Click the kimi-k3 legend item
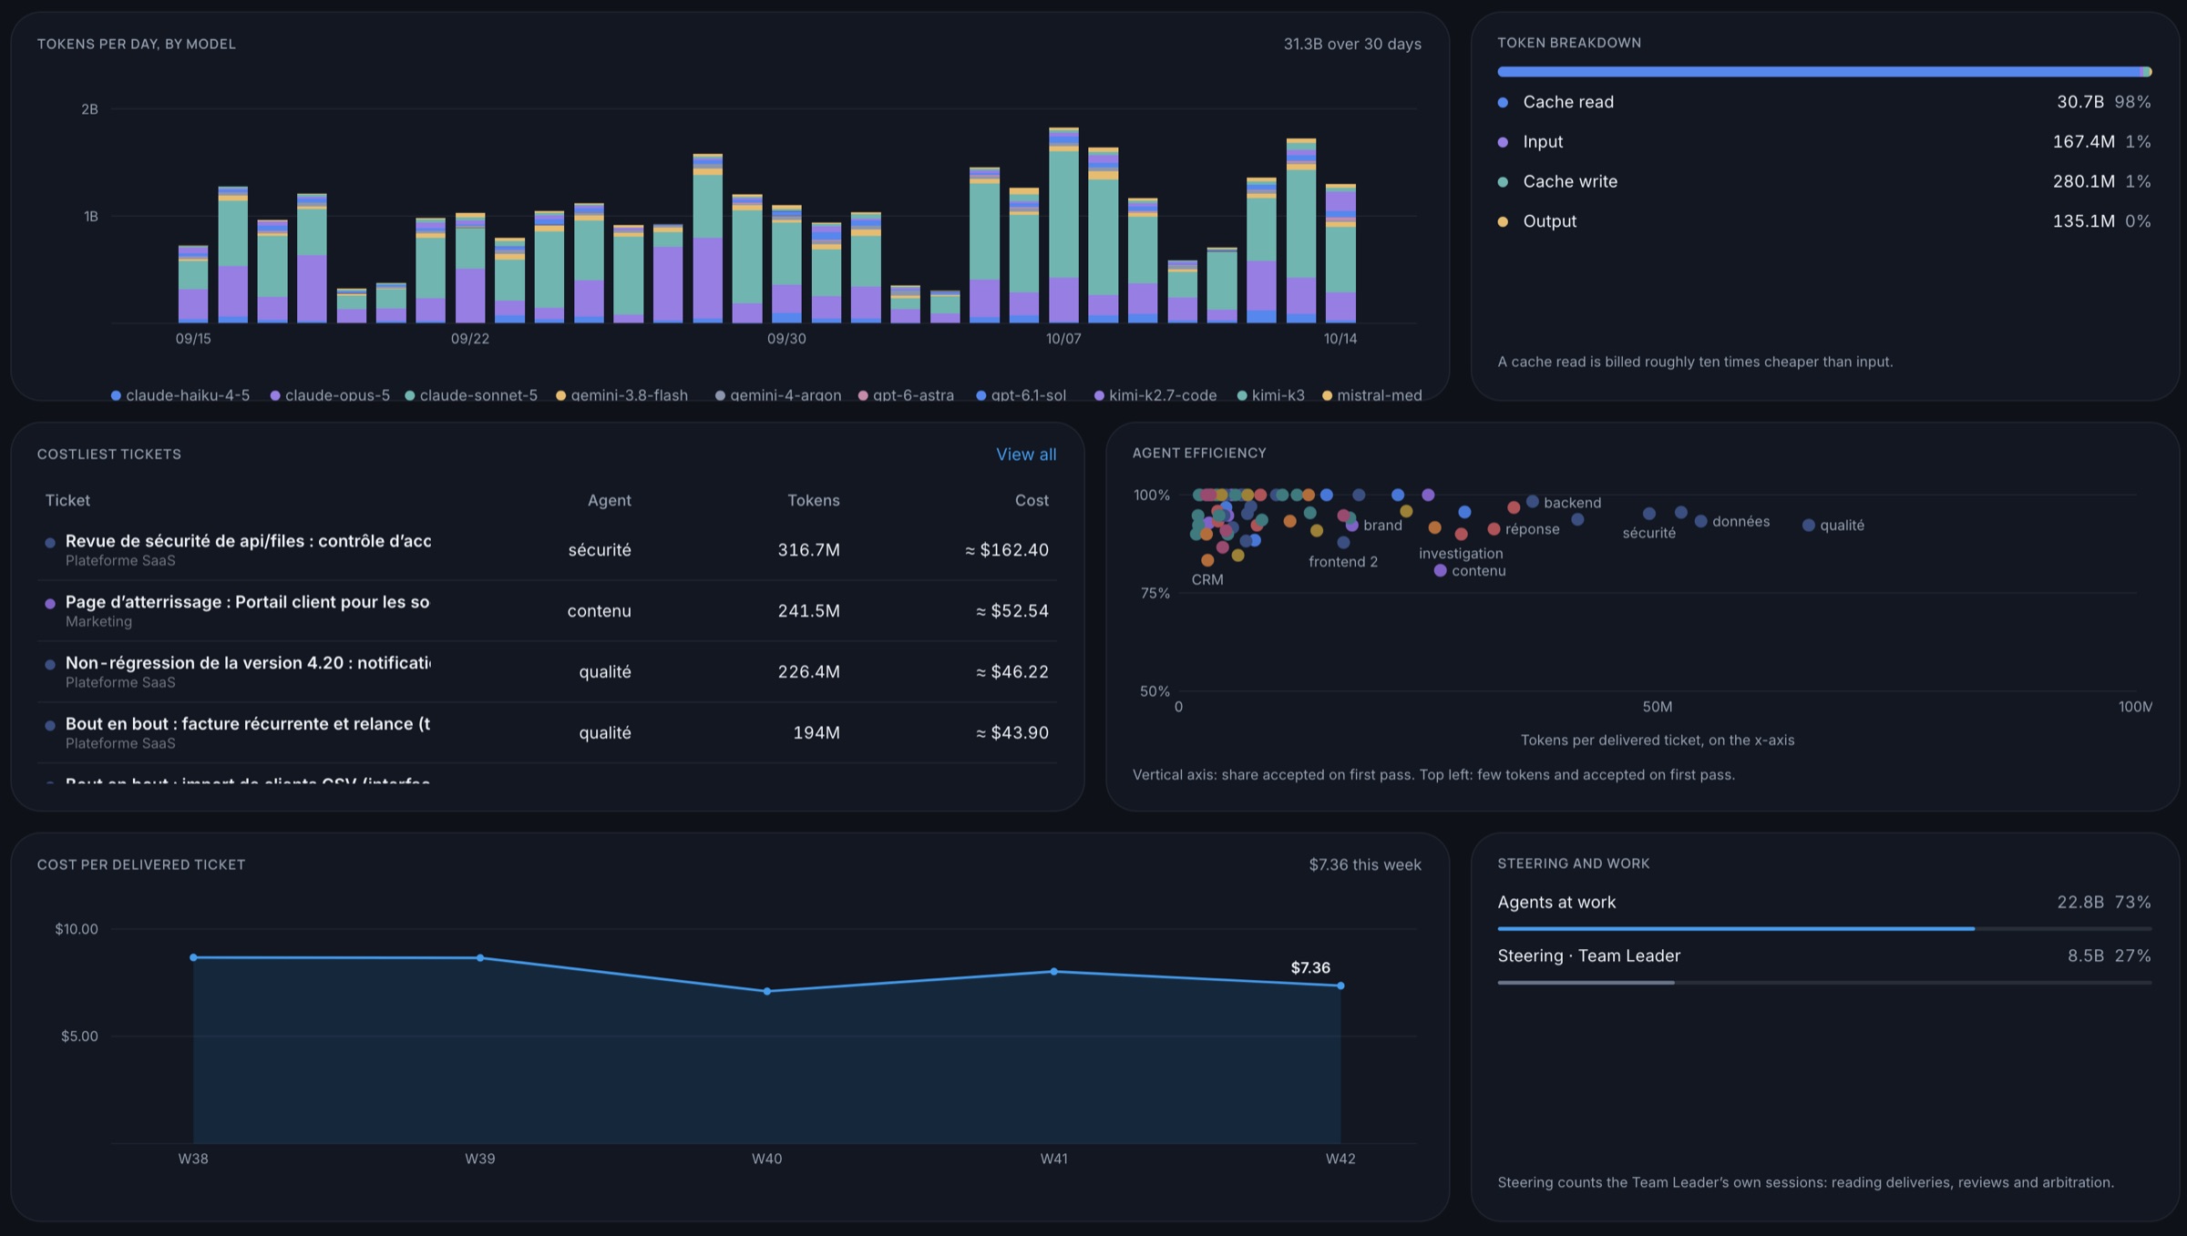2187x1236 pixels. pos(1271,395)
